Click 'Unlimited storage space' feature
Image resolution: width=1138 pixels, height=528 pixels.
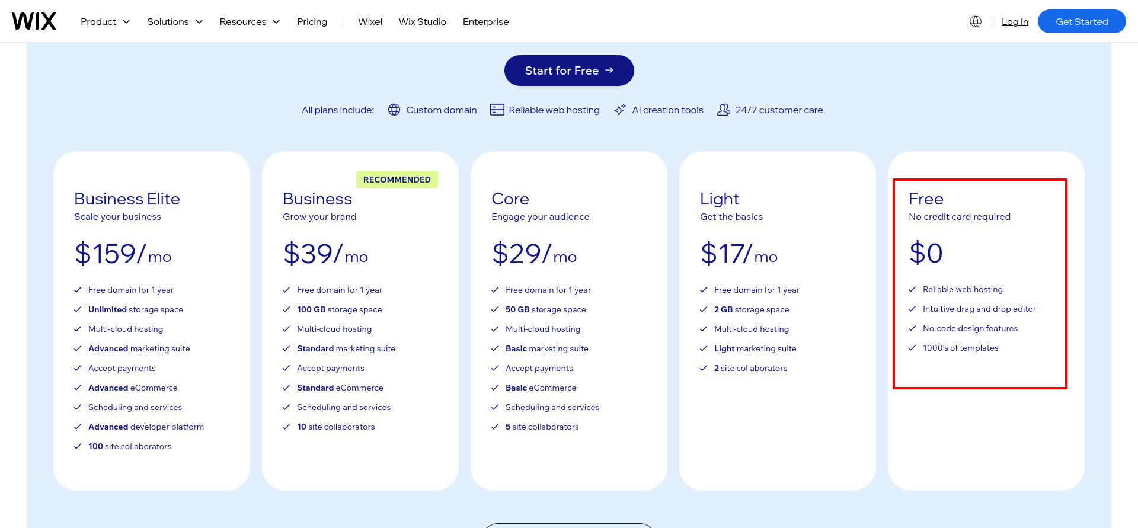[136, 309]
